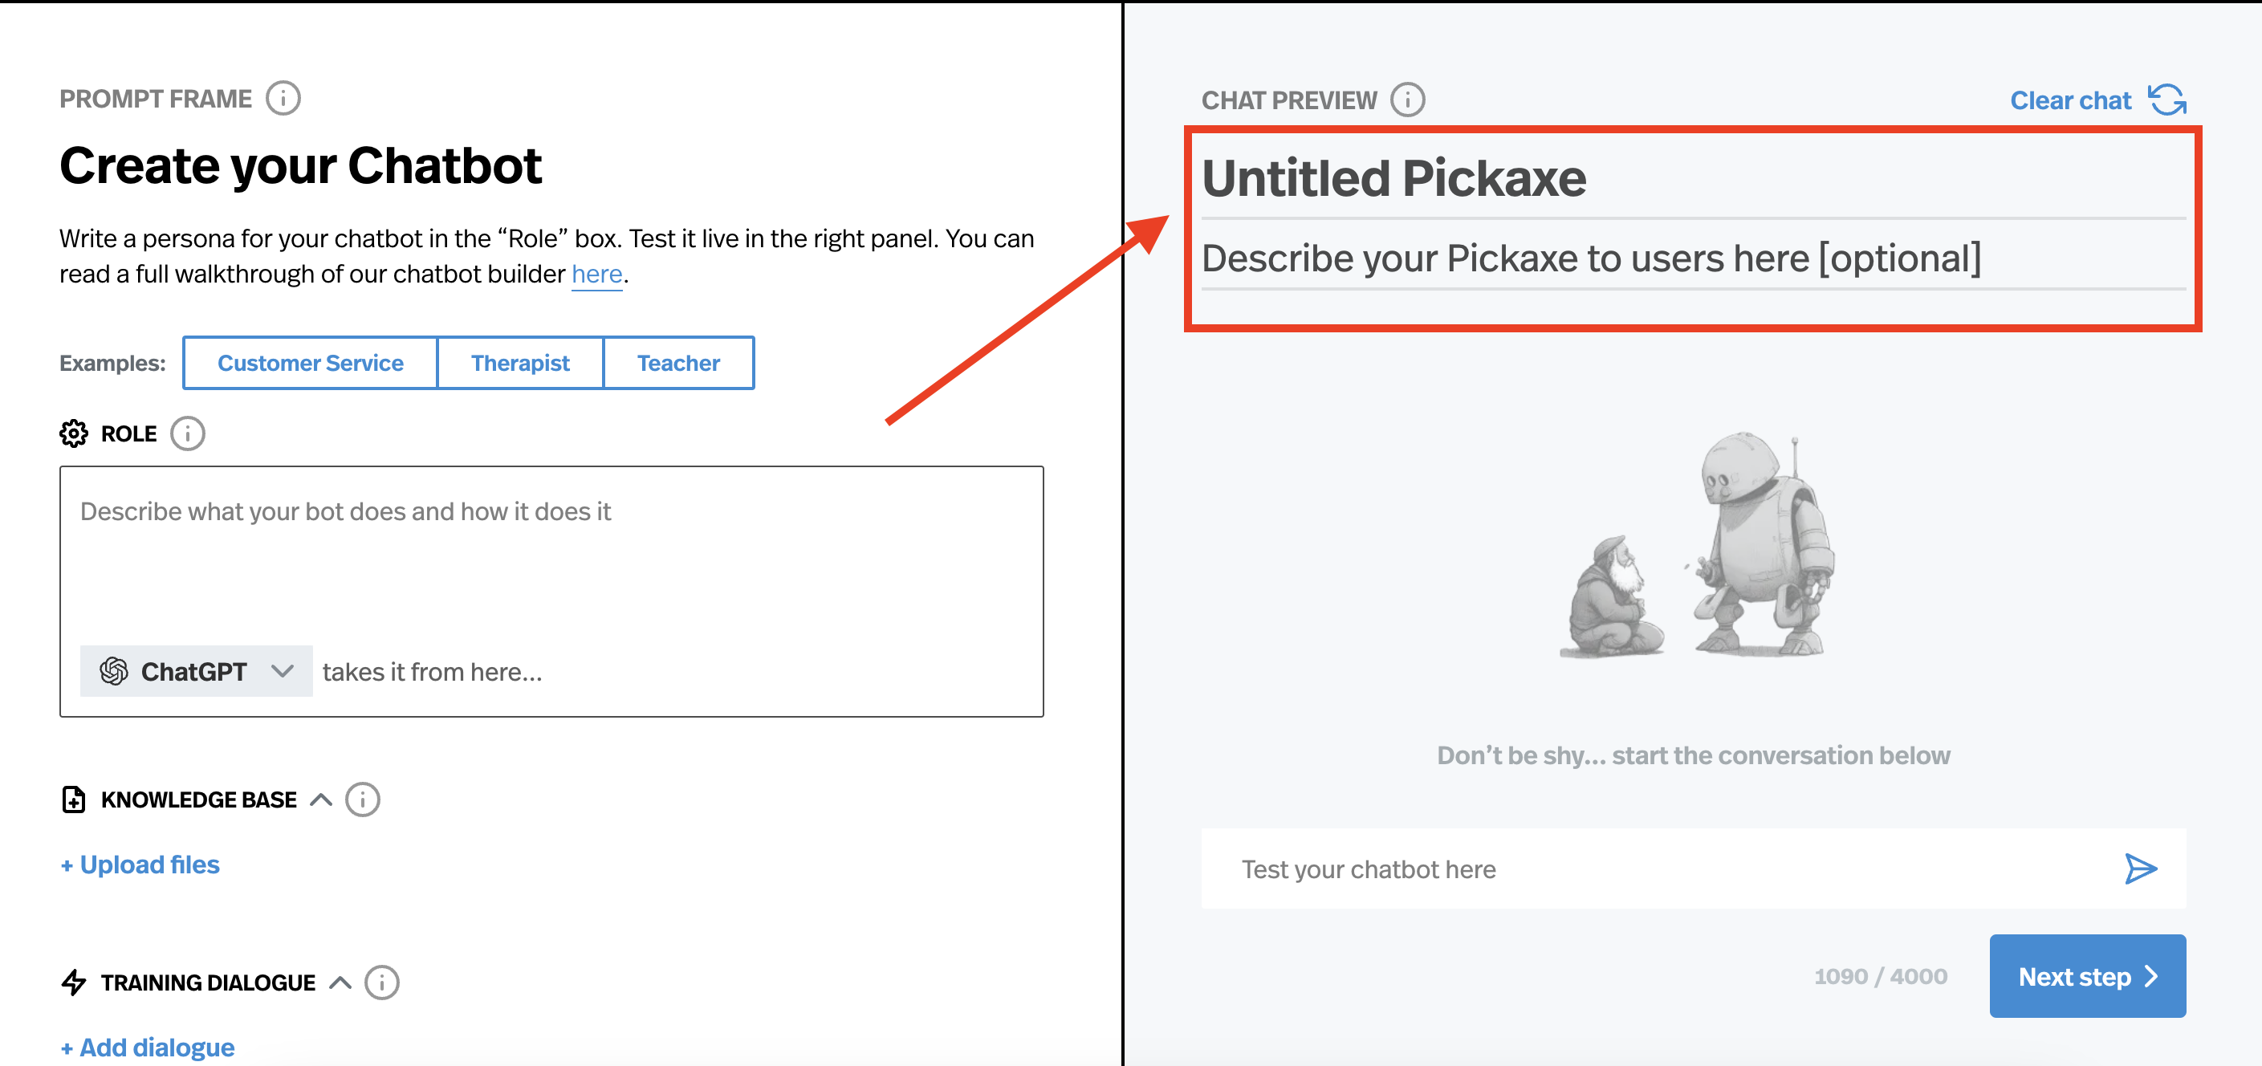Open the chatbot builder walkthrough link
This screenshot has height=1066, width=2262.
(x=596, y=273)
